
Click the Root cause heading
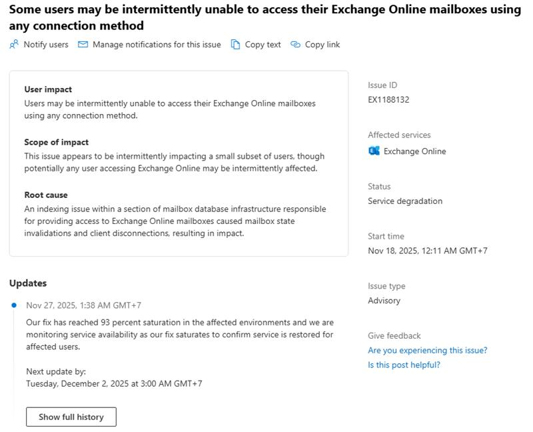[46, 195]
